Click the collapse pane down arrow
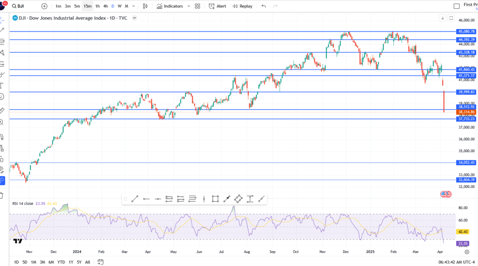This screenshot has height=266, width=478. tap(442, 18)
